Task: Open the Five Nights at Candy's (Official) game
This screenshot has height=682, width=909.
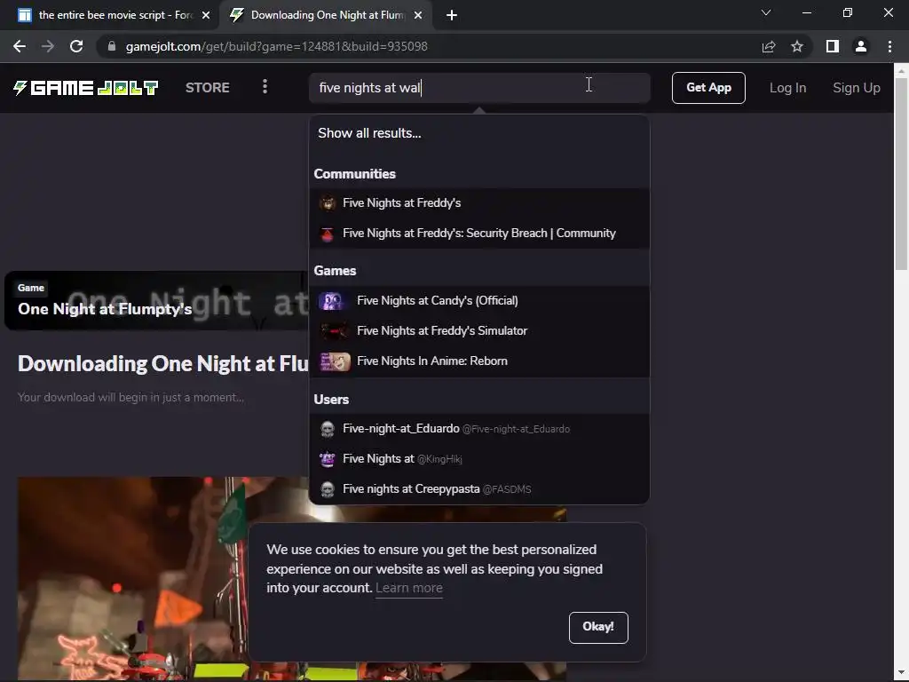Action: (x=478, y=300)
